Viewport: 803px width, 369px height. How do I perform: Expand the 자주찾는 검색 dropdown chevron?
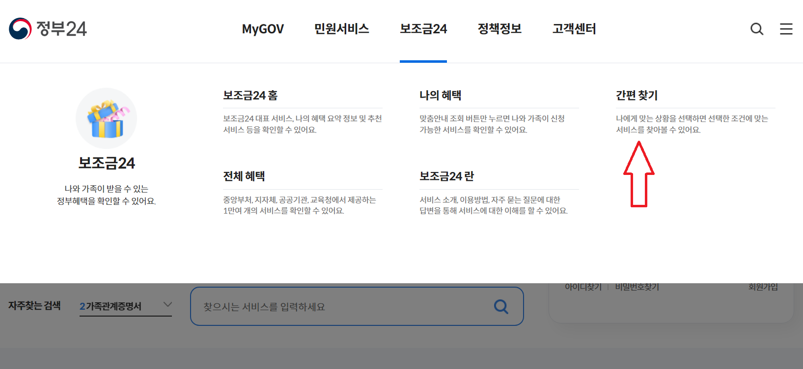point(167,304)
